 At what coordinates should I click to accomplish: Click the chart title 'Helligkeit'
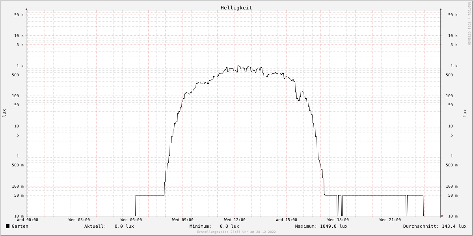[236, 7]
